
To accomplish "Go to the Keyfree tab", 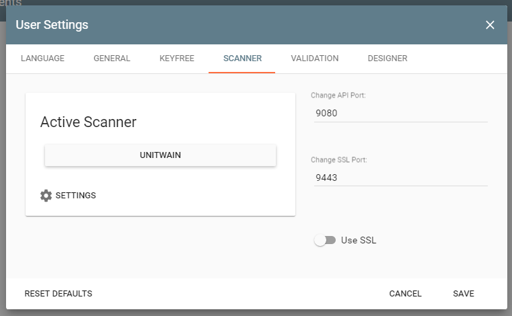I will click(177, 58).
